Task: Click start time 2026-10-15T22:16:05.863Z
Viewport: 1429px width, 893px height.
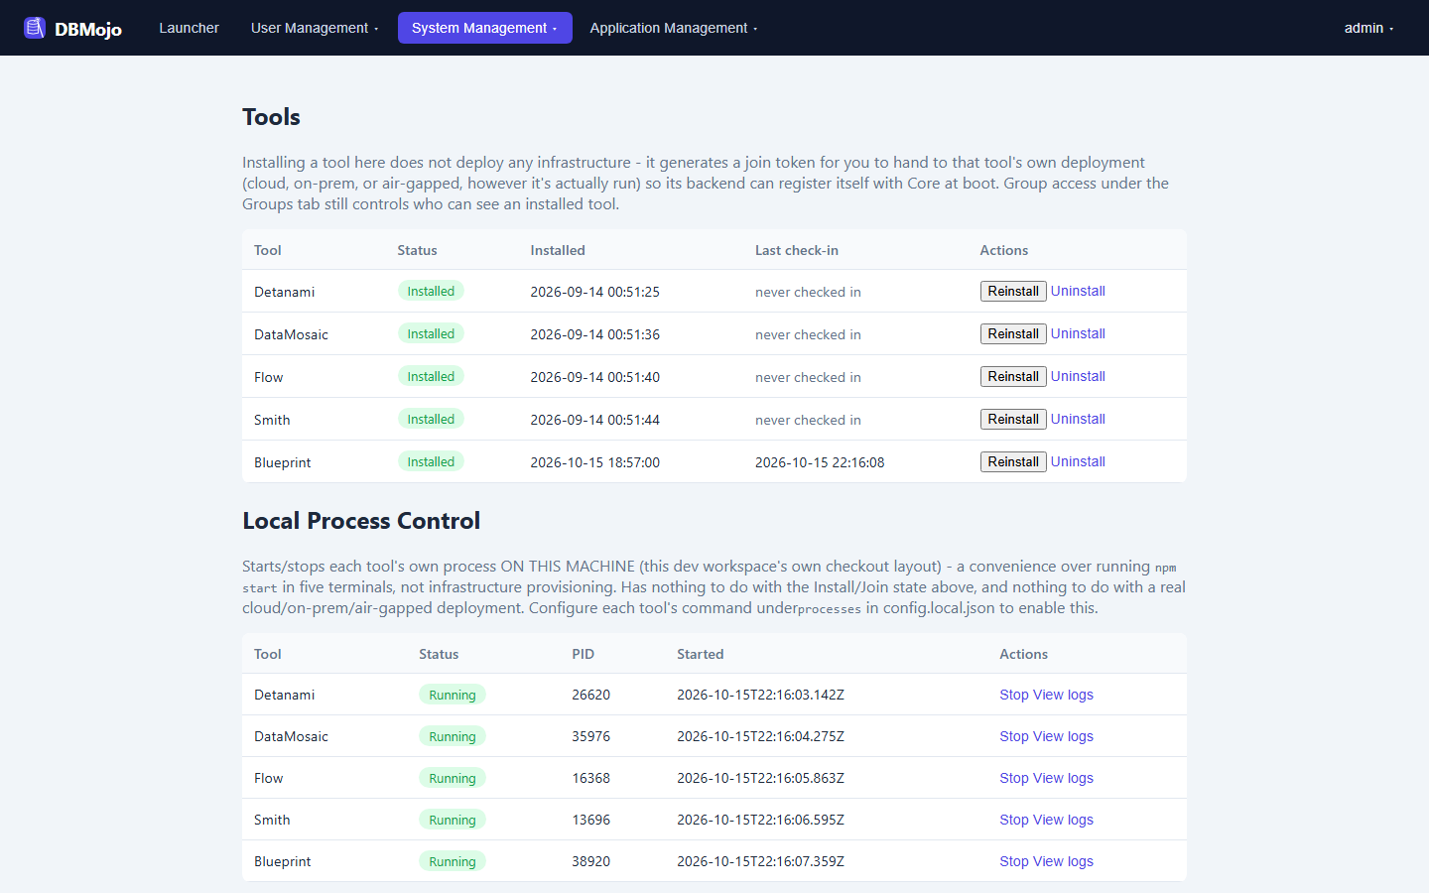Action: (760, 778)
